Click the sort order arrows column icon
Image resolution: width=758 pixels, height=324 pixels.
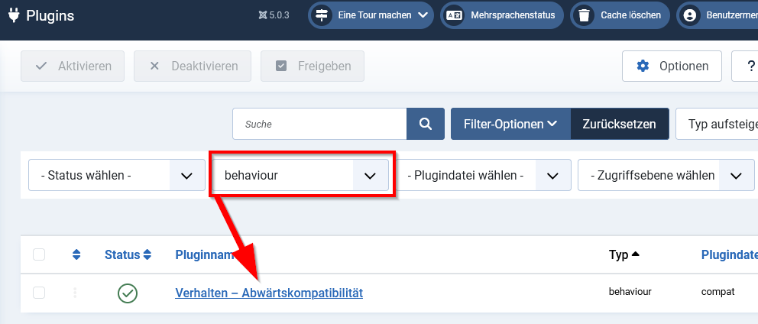(76, 254)
